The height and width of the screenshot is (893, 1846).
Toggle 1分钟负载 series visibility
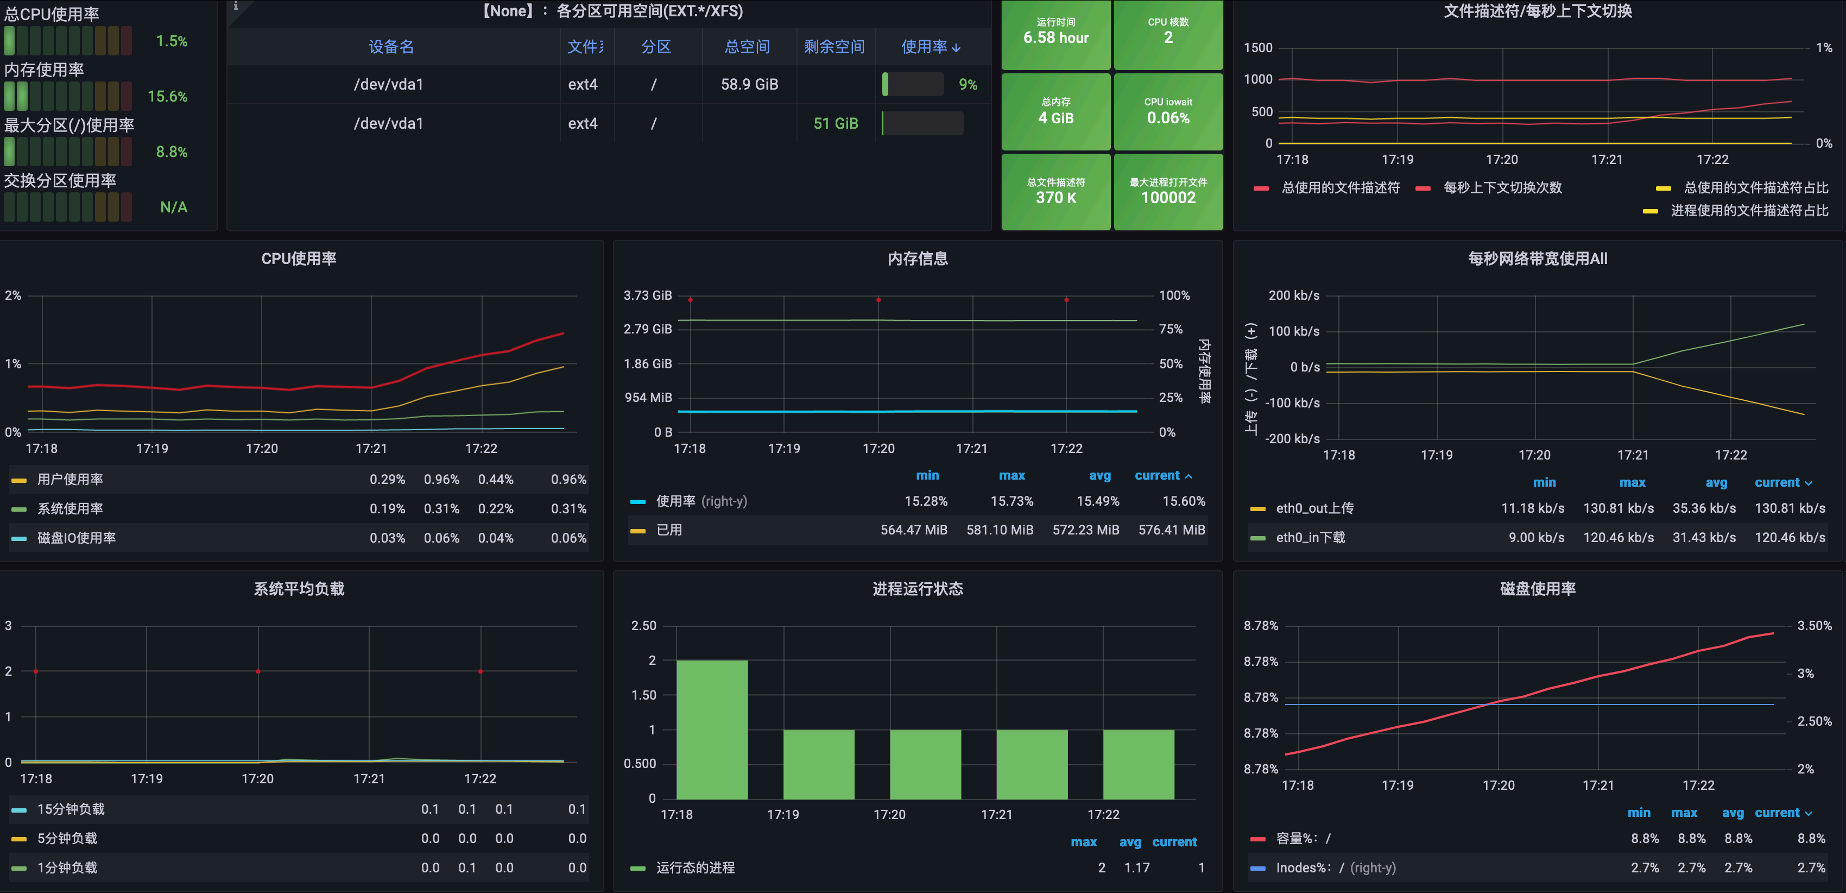(67, 868)
